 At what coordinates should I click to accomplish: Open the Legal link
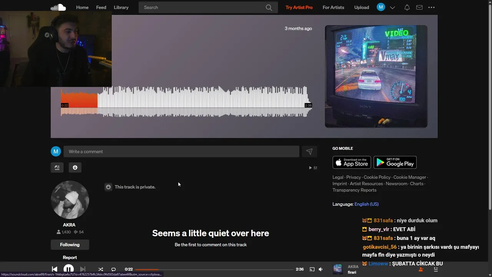(x=338, y=177)
